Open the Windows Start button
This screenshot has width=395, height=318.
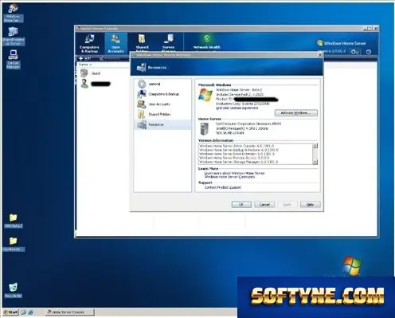pyautogui.click(x=10, y=312)
